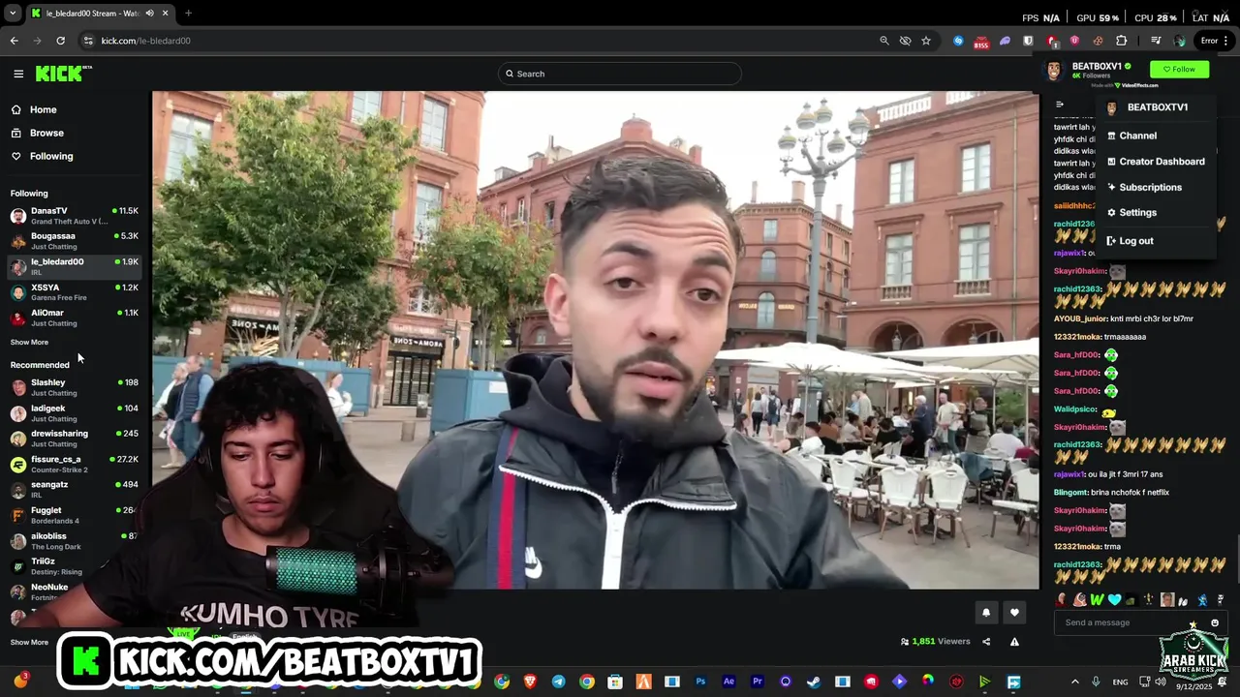Collapse chat panel arrow icon

tap(1060, 105)
